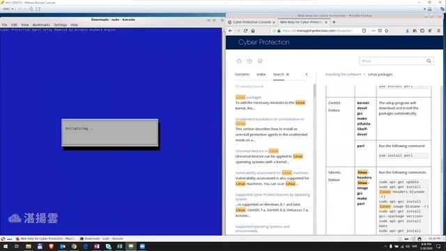The width and height of the screenshot is (446, 251).
Task: Show hidden system tray icons
Action: (x=385, y=246)
